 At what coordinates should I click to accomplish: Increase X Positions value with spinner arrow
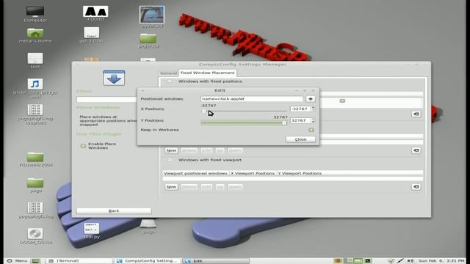(313, 107)
